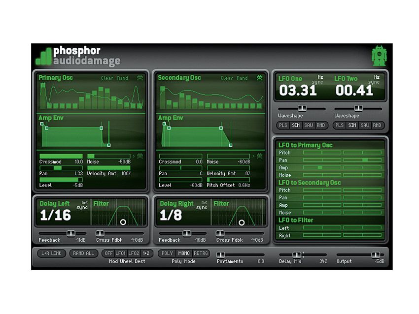Adjust the Pitch Offset slider
Viewport: 419px width, 314px height.
point(228,180)
